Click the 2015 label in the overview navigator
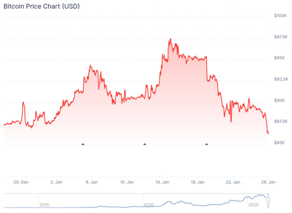Image resolution: width=292 pixels, height=213 pixels. click(x=44, y=205)
